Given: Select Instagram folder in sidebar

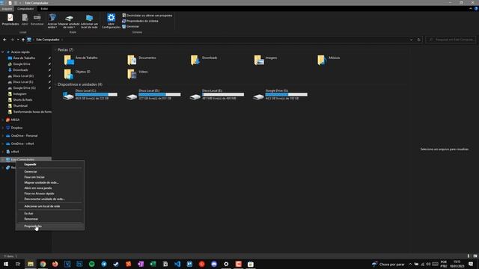Looking at the screenshot, I should pos(19,94).
